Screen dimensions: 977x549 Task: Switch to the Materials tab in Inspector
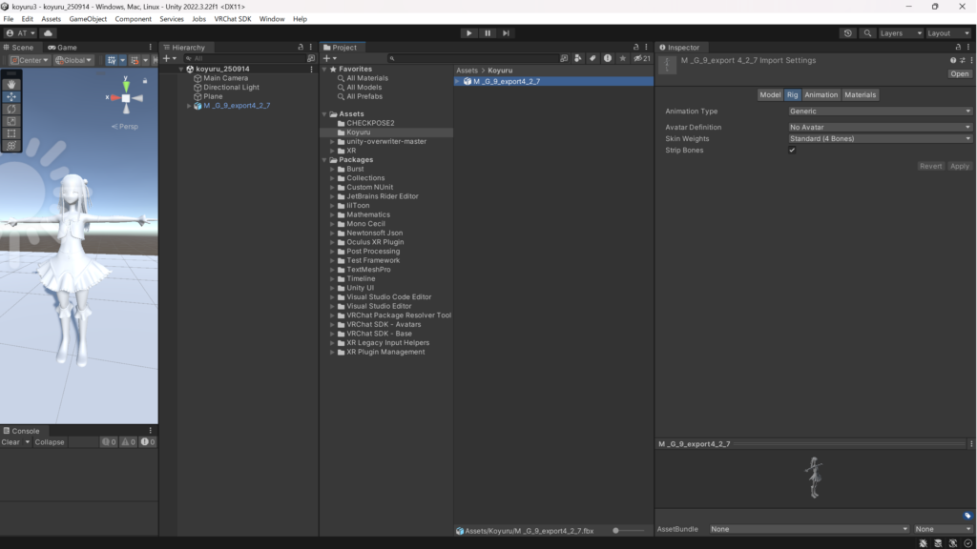pos(860,95)
